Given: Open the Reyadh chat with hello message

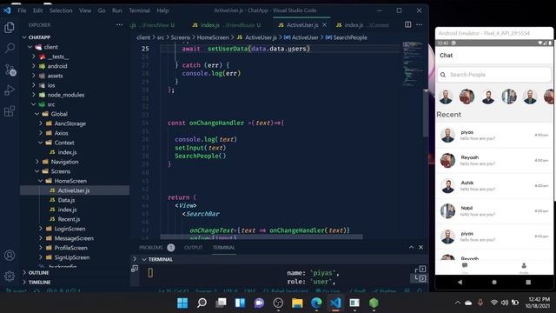Looking at the screenshot, I should [x=494, y=160].
